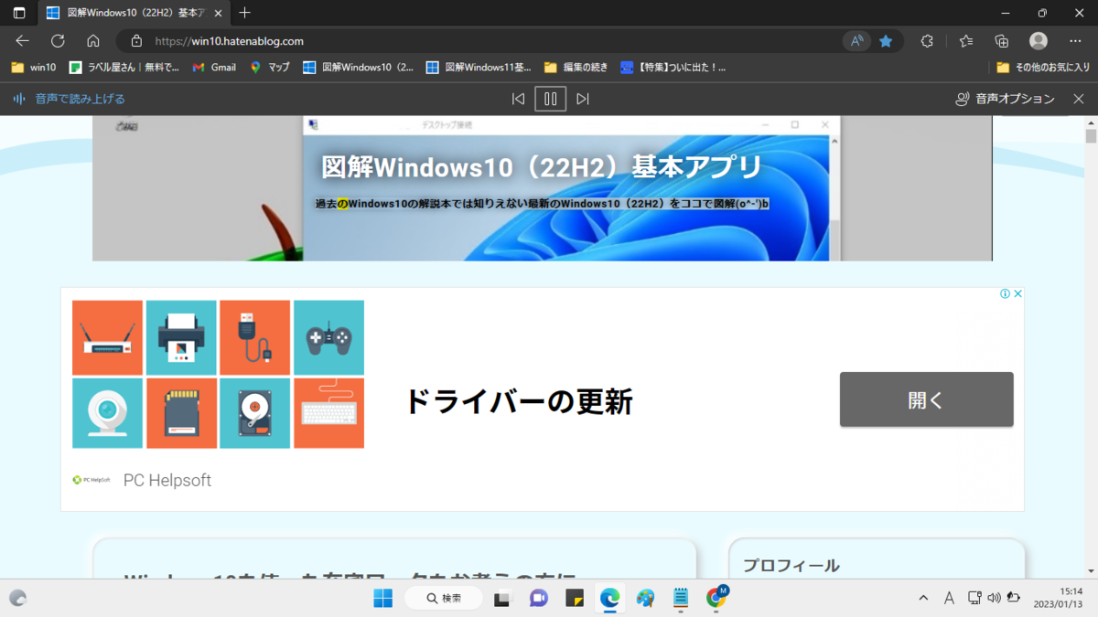The width and height of the screenshot is (1098, 617).
Task: Click the battery status tray icon
Action: (x=1014, y=598)
